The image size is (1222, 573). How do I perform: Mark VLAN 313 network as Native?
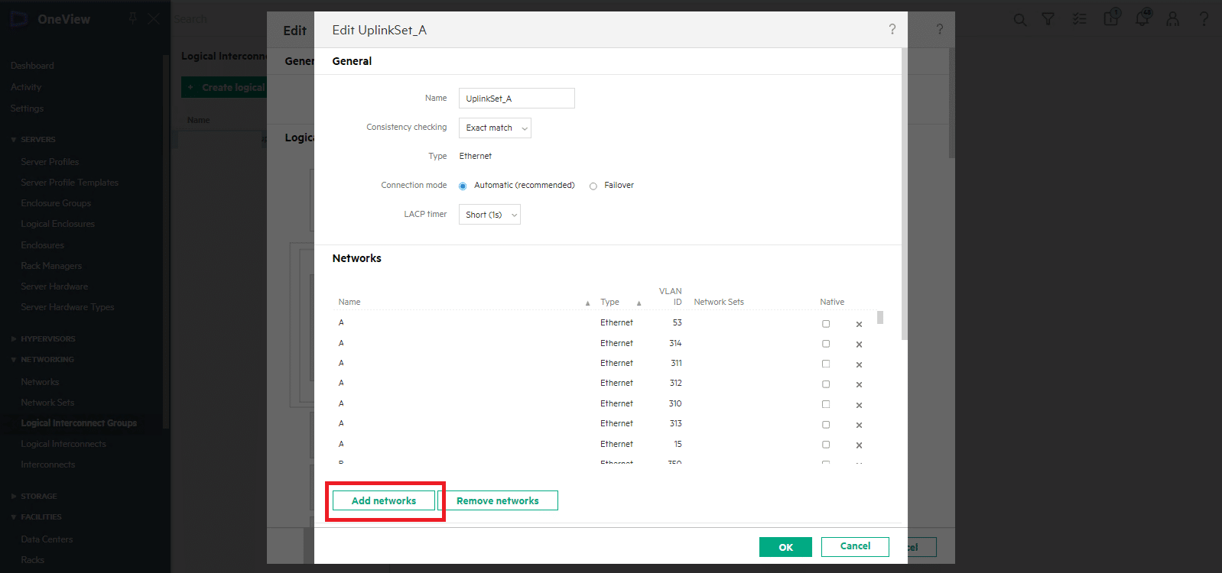pos(826,424)
